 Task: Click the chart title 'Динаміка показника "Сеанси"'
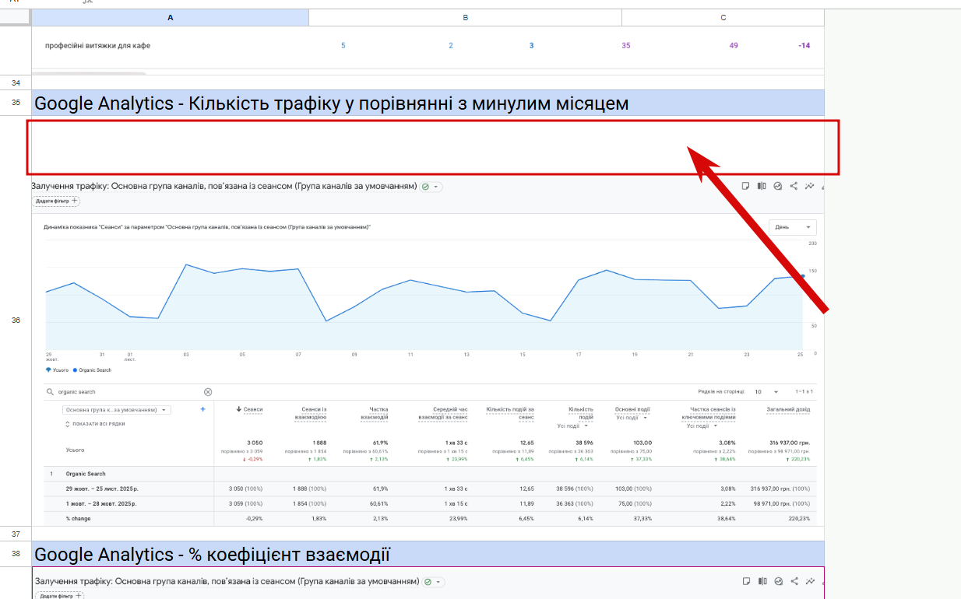[x=207, y=226]
